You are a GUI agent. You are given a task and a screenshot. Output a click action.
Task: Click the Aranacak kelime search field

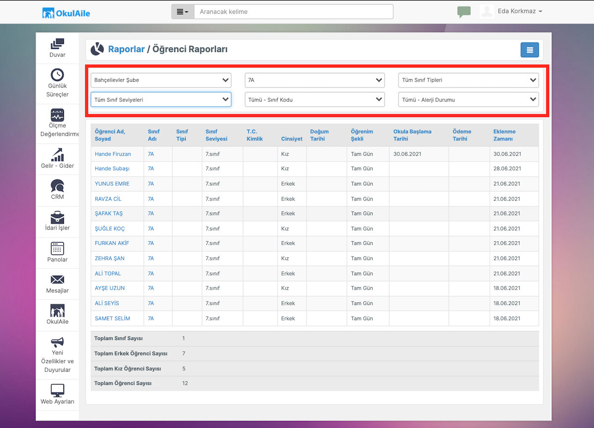point(294,11)
